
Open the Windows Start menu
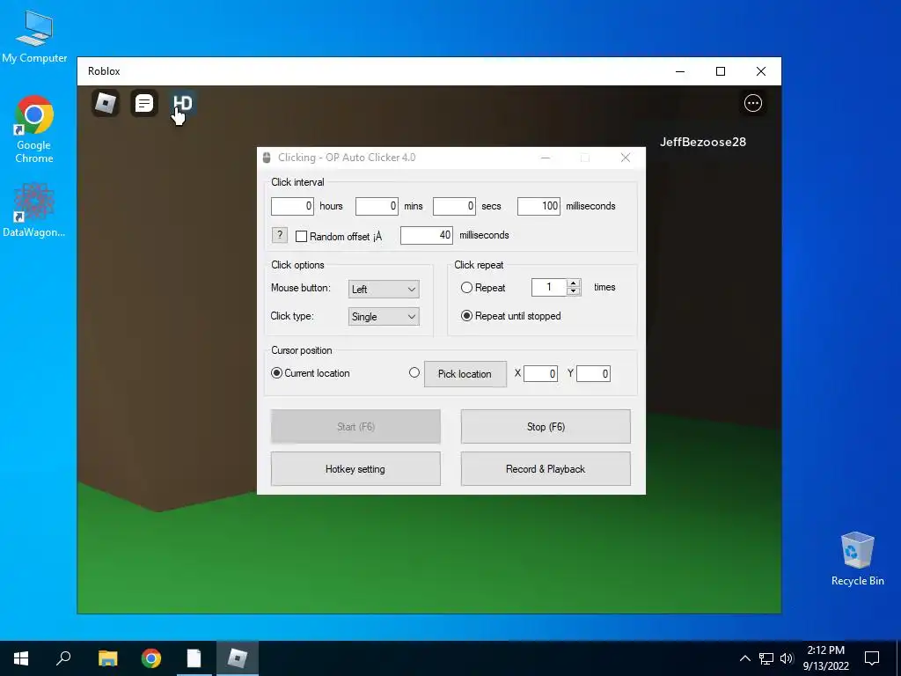tap(21, 658)
